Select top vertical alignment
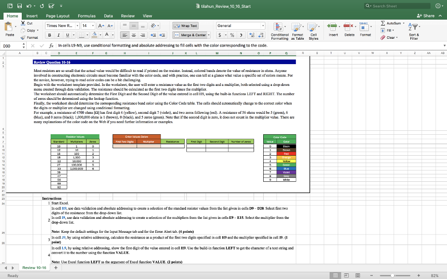 (x=124, y=26)
